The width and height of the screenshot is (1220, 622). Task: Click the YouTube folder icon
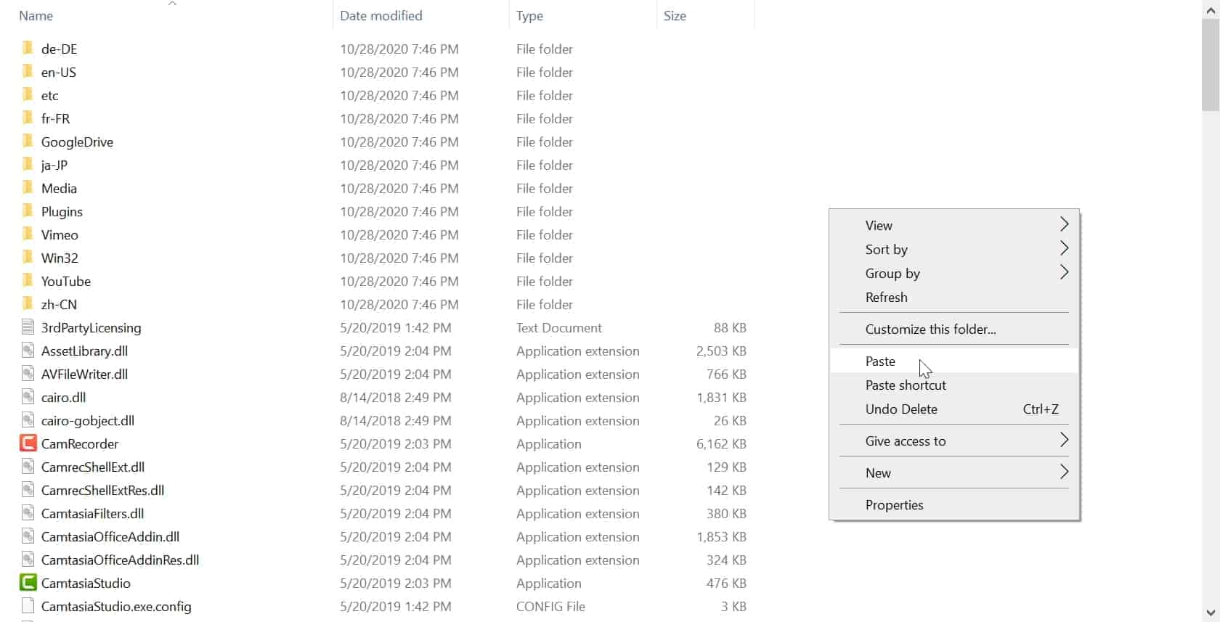coord(28,281)
